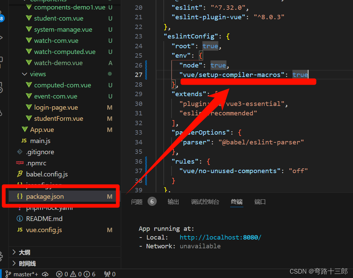Click the publish changes cloud icon
The height and width of the screenshot is (278, 353).
pos(45,274)
